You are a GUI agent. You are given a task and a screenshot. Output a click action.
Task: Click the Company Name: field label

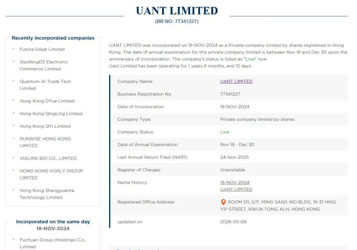point(135,81)
